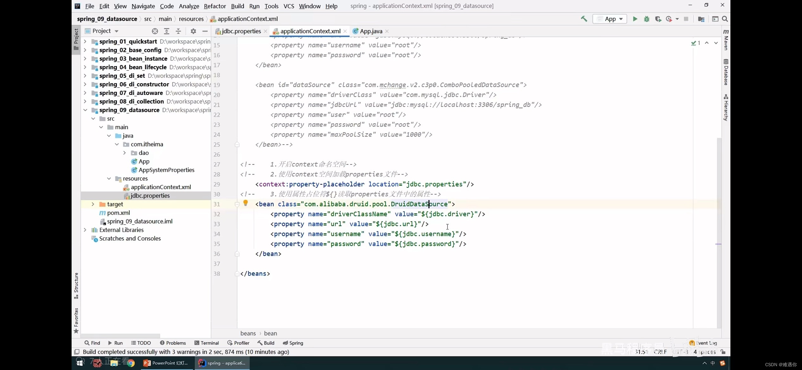Click the Search Everywhere magnifier icon
This screenshot has width=802, height=370.
click(x=725, y=19)
